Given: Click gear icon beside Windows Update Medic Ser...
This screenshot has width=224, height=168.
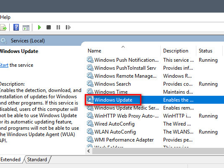Looking at the screenshot, I should [x=90, y=108].
